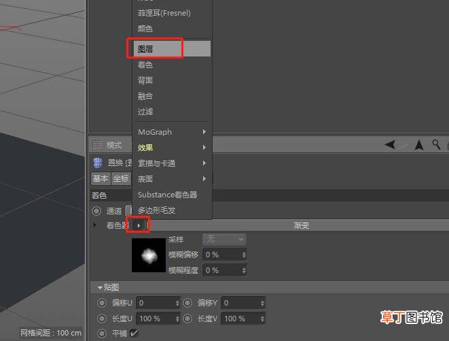Click the shader arrow button beside 着色器
This screenshot has height=341, width=449.
pyautogui.click(x=139, y=225)
